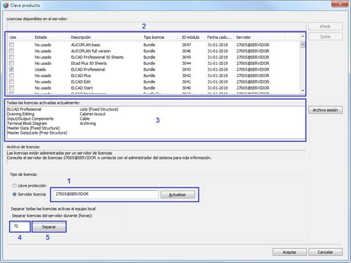Image resolution: width=351 pixels, height=263 pixels.
Task: Click Drawing Editing in activated licenses
Action: (20, 114)
